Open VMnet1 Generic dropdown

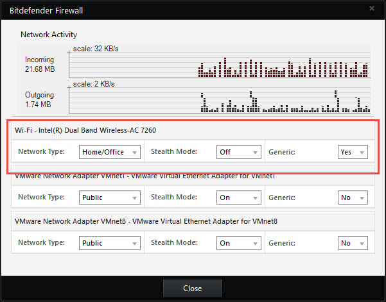tap(353, 197)
